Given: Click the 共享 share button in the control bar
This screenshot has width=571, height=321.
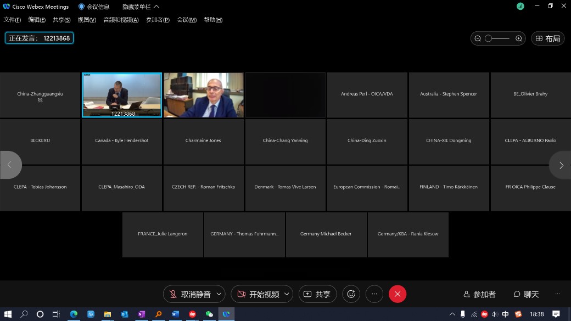Looking at the screenshot, I should [x=317, y=294].
